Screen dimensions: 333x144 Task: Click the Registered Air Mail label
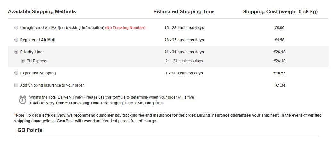(37, 40)
